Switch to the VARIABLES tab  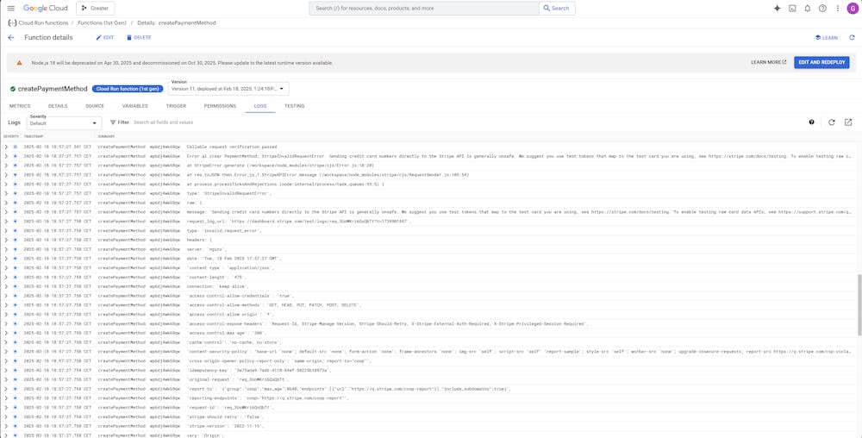(x=134, y=105)
